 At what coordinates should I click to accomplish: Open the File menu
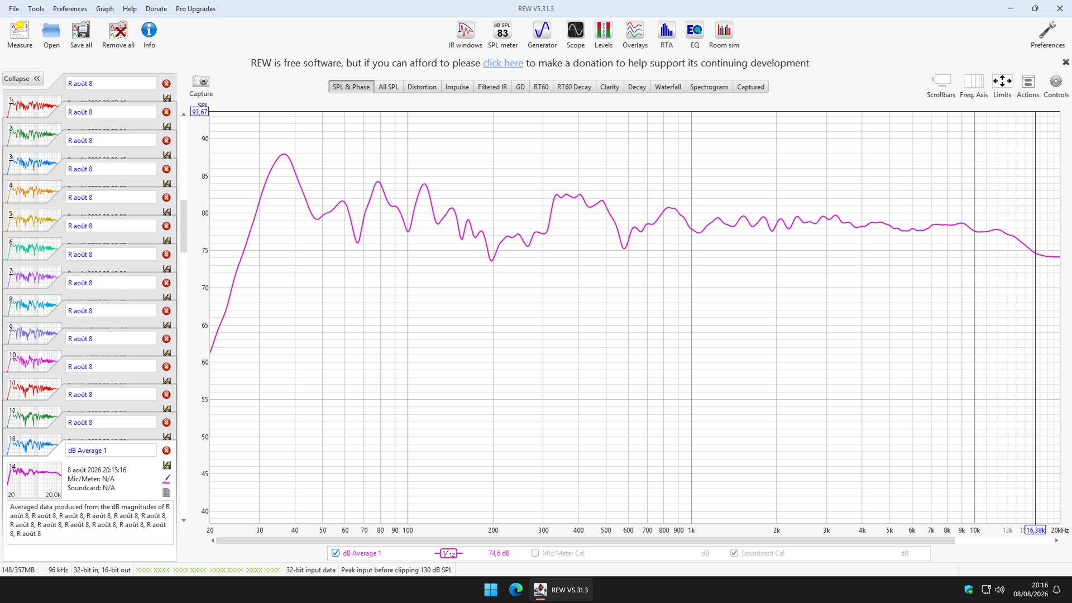click(14, 9)
